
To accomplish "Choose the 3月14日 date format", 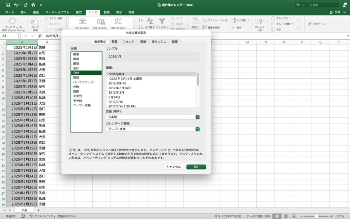I will pos(151,97).
